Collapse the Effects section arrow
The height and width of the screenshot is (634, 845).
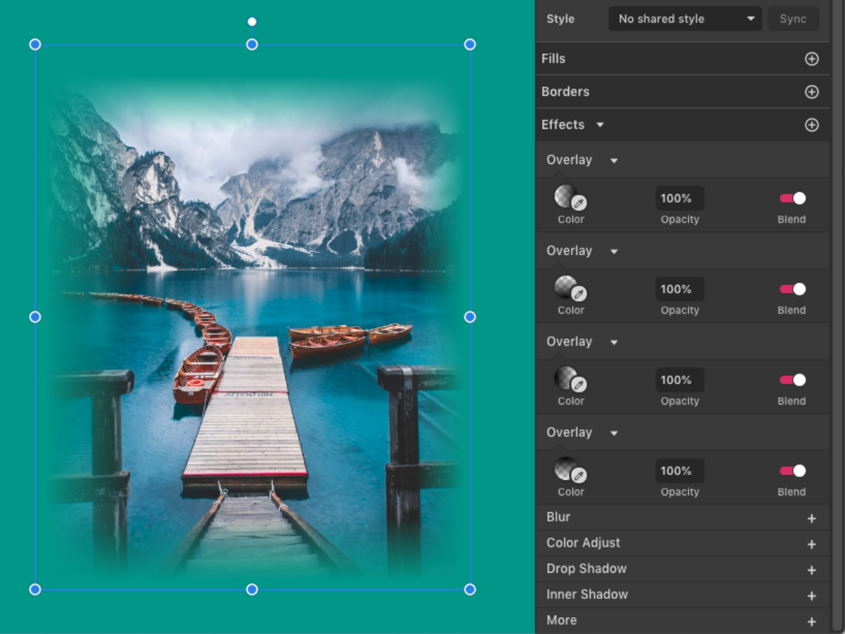pos(600,125)
